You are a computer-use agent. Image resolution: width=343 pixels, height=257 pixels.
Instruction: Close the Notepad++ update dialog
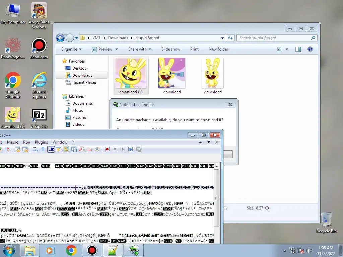[x=230, y=105]
